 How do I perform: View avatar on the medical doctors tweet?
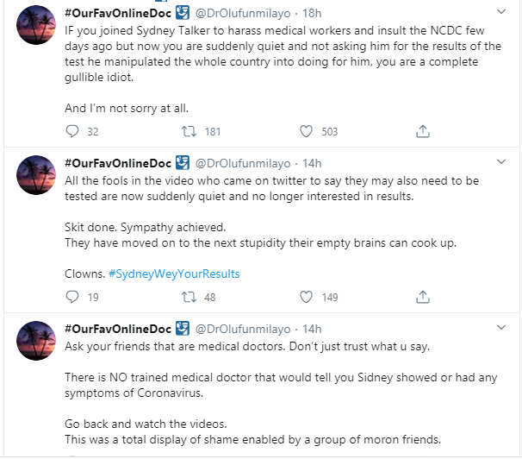click(x=36, y=341)
